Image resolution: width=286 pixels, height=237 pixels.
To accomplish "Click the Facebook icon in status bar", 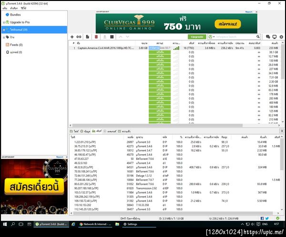I will (262, 218).
